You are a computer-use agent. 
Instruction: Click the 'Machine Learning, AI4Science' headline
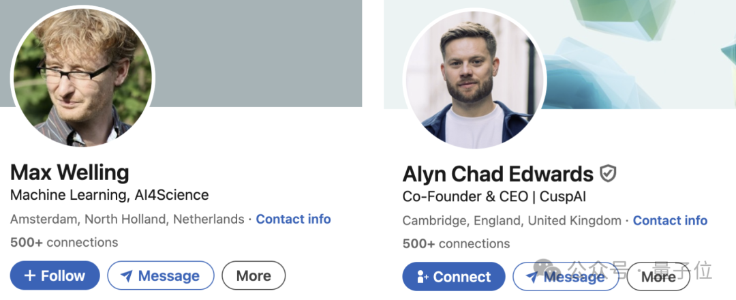pos(109,196)
